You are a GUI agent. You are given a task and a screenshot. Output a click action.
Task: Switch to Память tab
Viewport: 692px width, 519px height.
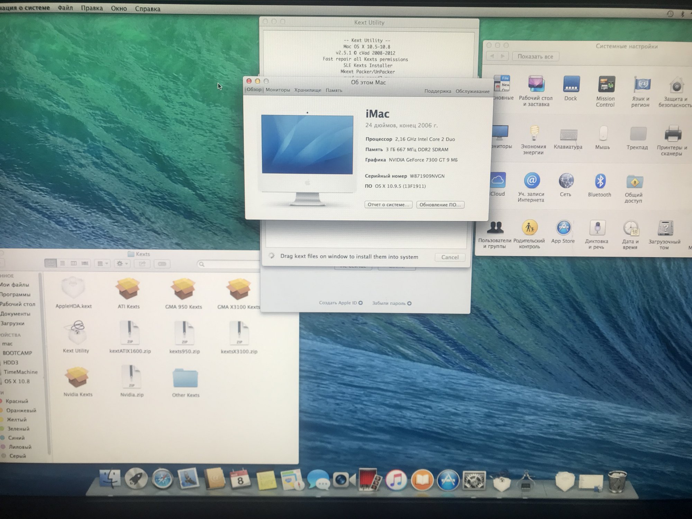tap(334, 90)
